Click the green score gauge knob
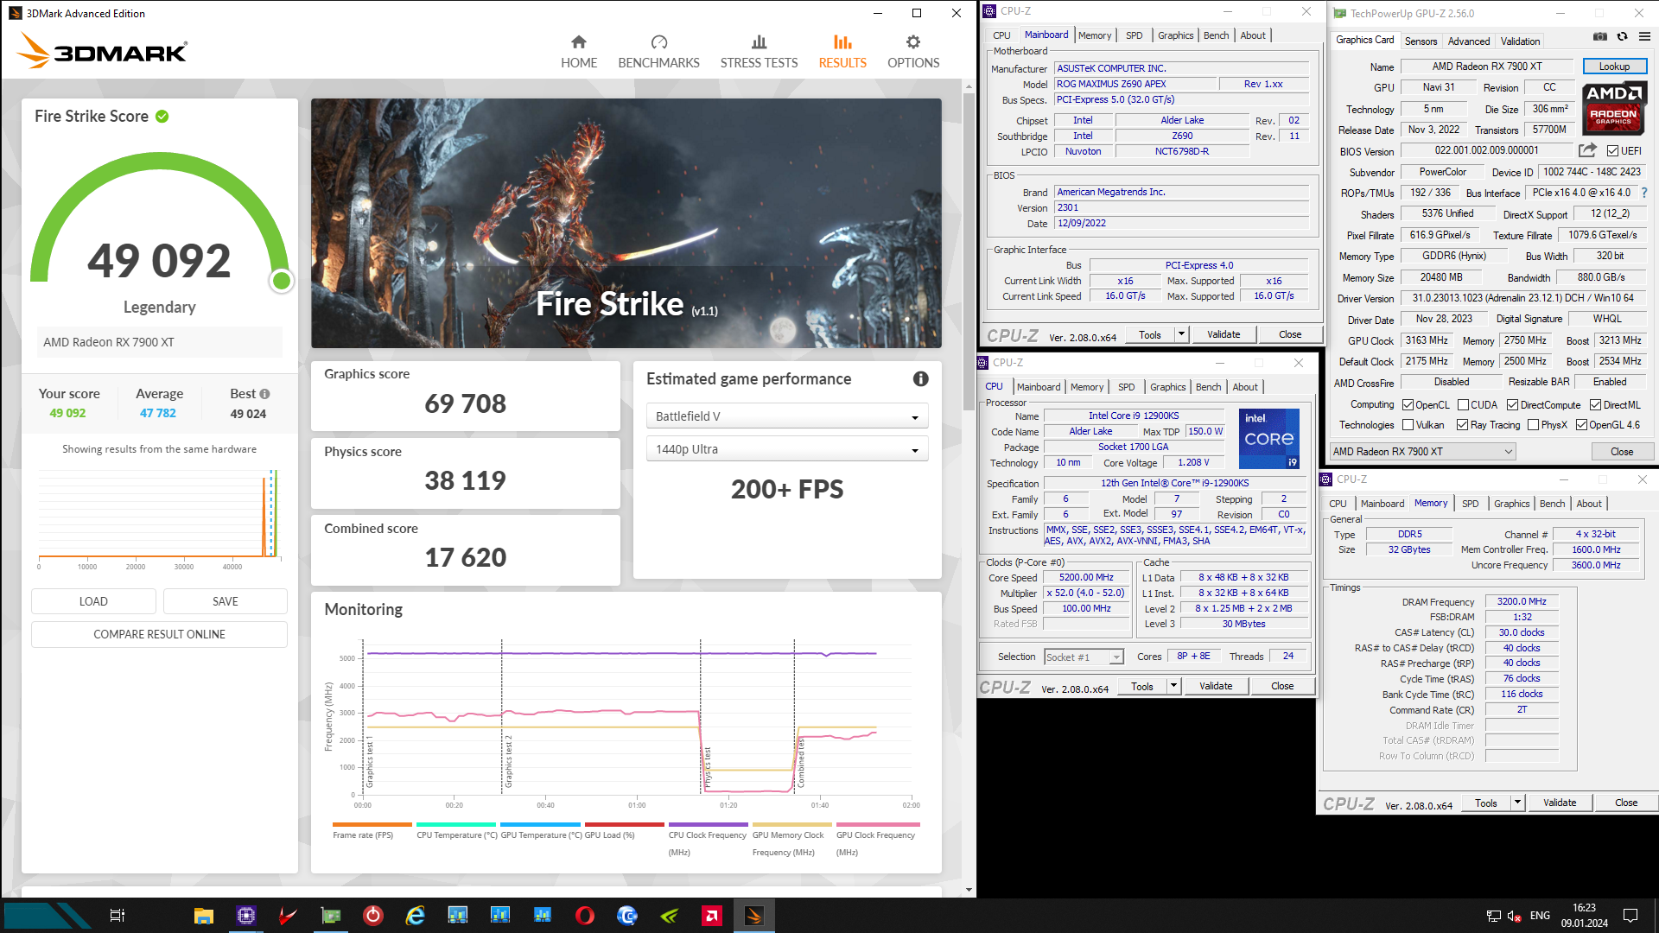This screenshot has width=1659, height=933. point(282,281)
